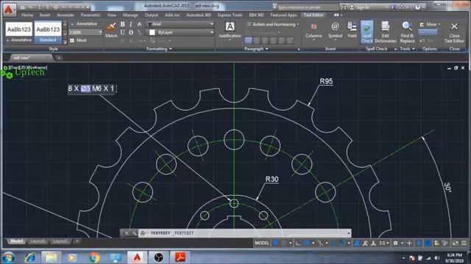Viewport: 471px width, 264px height.
Task: Open the Home ribbon tab
Action: click(x=27, y=15)
